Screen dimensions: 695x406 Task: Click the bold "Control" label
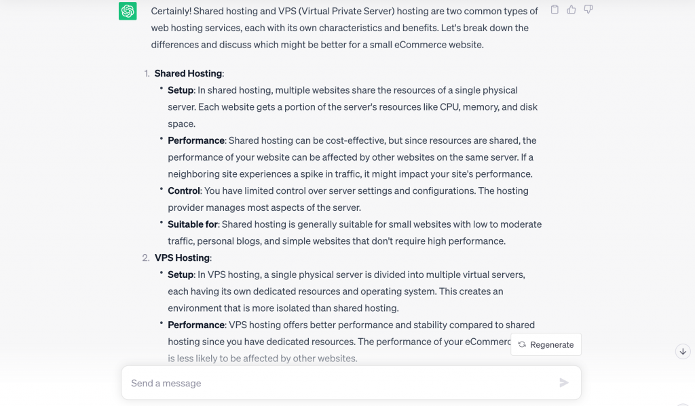(x=184, y=190)
